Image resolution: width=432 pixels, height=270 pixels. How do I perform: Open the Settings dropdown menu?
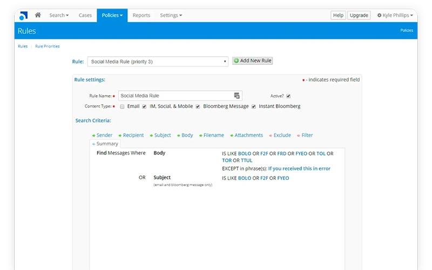point(171,15)
